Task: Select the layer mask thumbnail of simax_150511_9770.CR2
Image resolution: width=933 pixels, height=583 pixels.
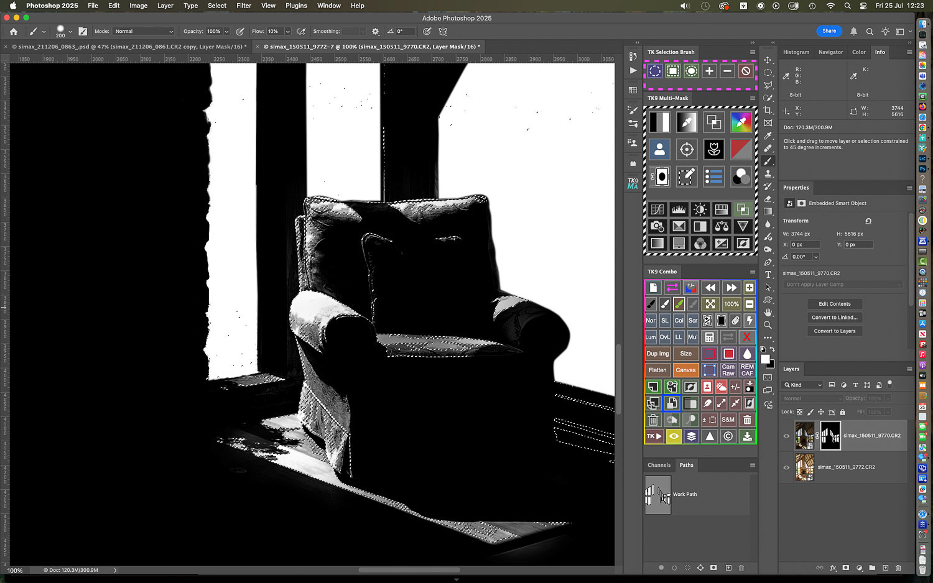Action: click(x=830, y=436)
